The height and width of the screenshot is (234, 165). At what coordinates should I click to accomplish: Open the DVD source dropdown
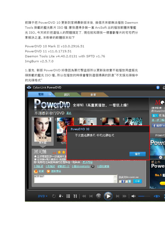pos(43,196)
